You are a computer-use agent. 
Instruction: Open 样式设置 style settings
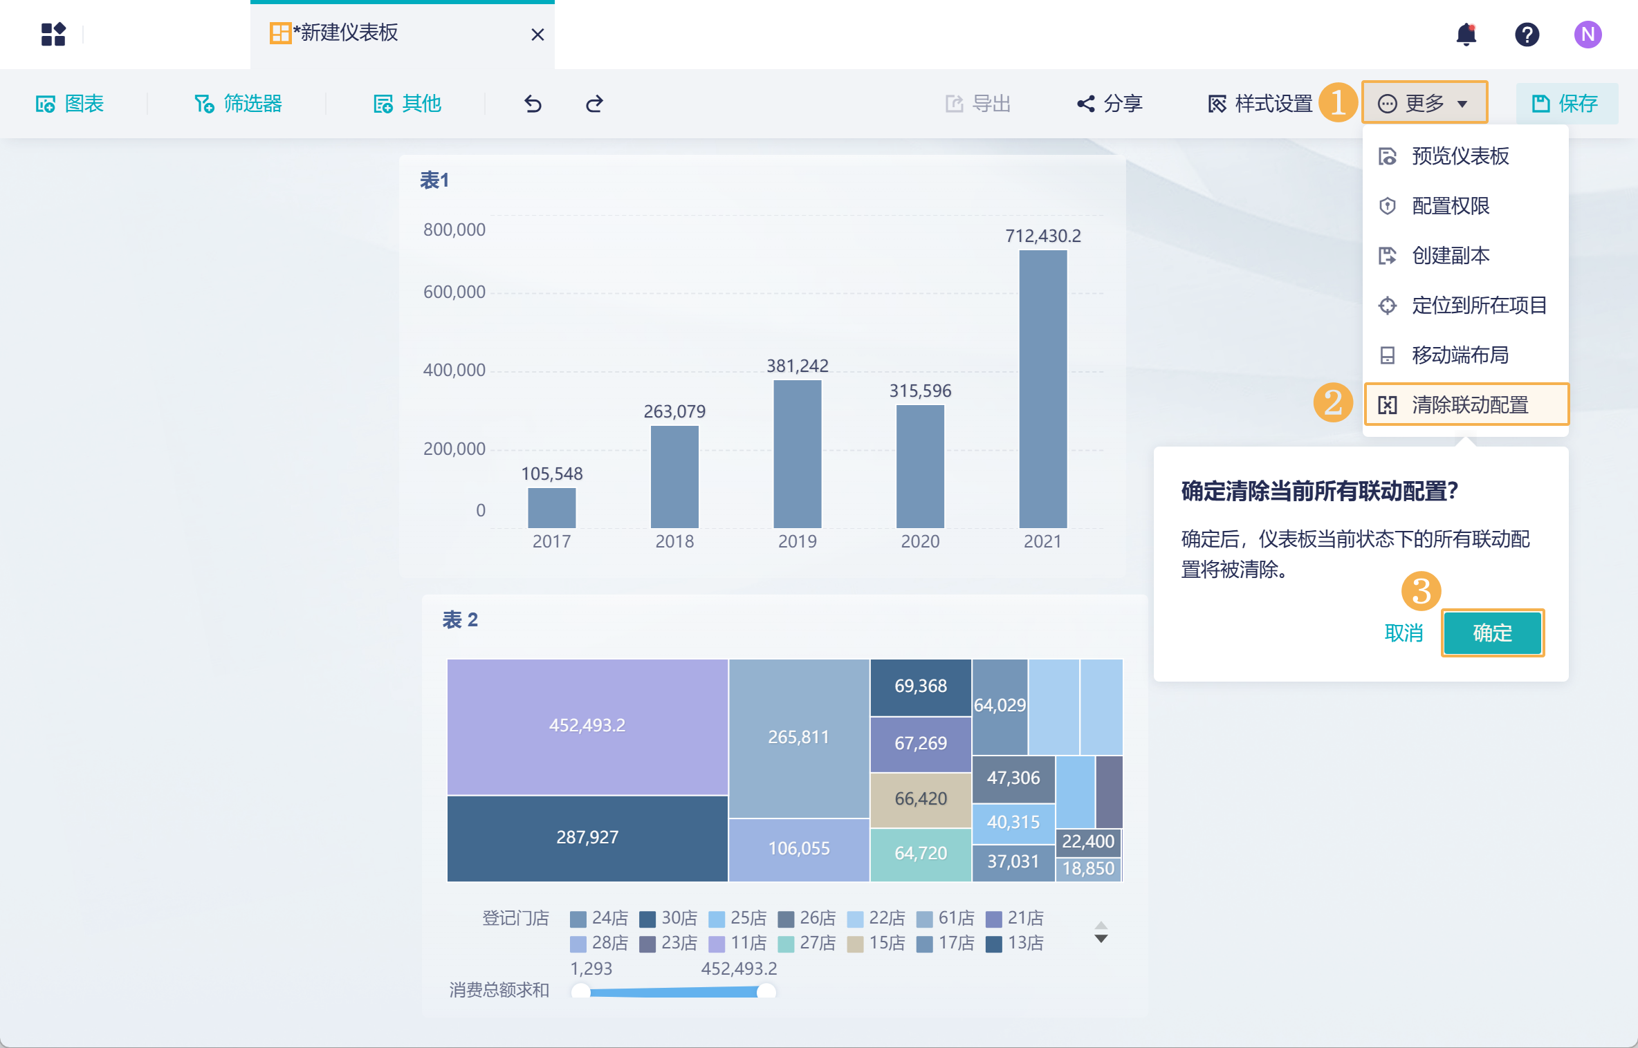1260,104
